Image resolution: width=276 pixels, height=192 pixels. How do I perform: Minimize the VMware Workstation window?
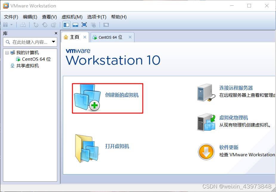click(x=232, y=6)
